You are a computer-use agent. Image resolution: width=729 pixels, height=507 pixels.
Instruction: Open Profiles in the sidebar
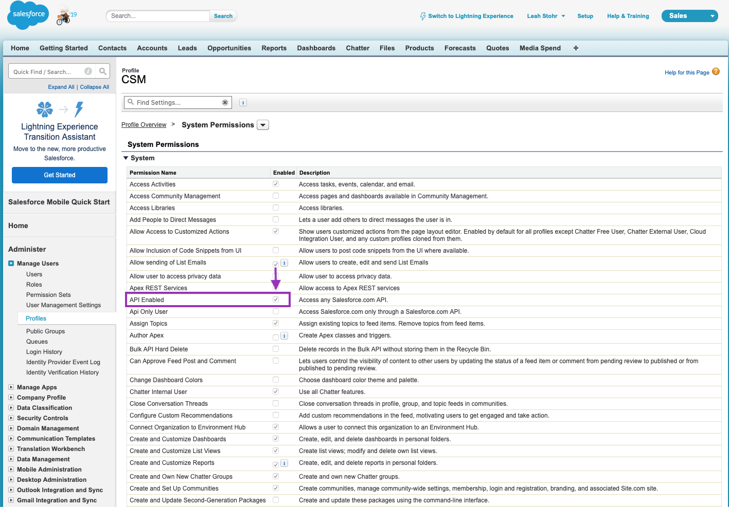[36, 318]
